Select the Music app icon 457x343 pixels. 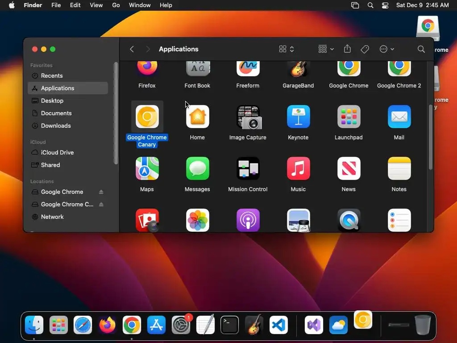[298, 168]
